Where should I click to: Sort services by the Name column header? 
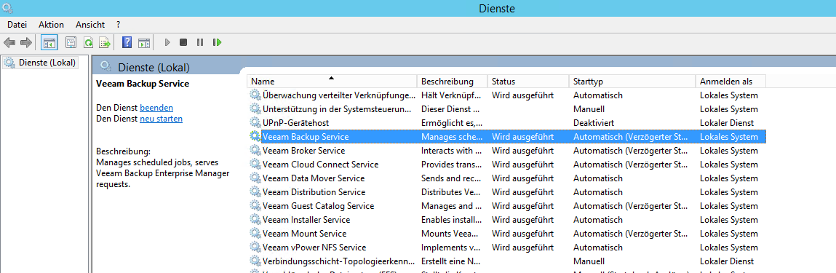coord(332,81)
